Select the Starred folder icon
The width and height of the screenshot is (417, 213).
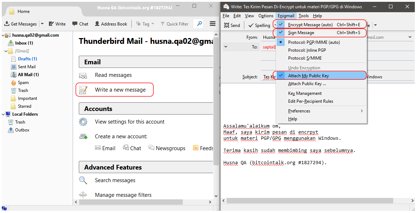[14, 106]
